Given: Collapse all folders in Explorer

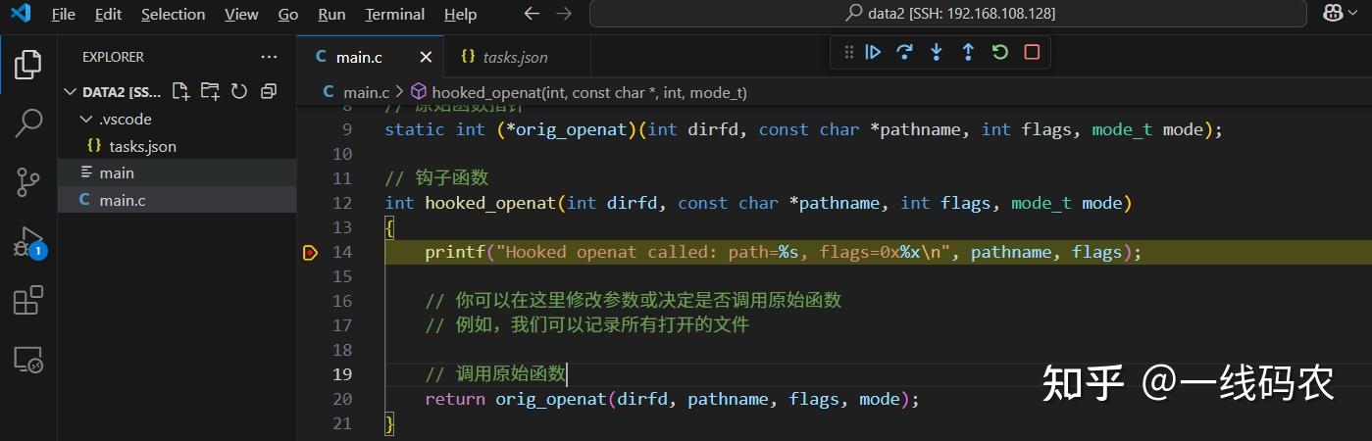Looking at the screenshot, I should [268, 91].
